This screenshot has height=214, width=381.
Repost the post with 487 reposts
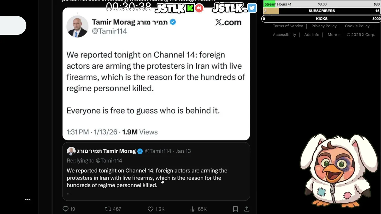(x=108, y=209)
